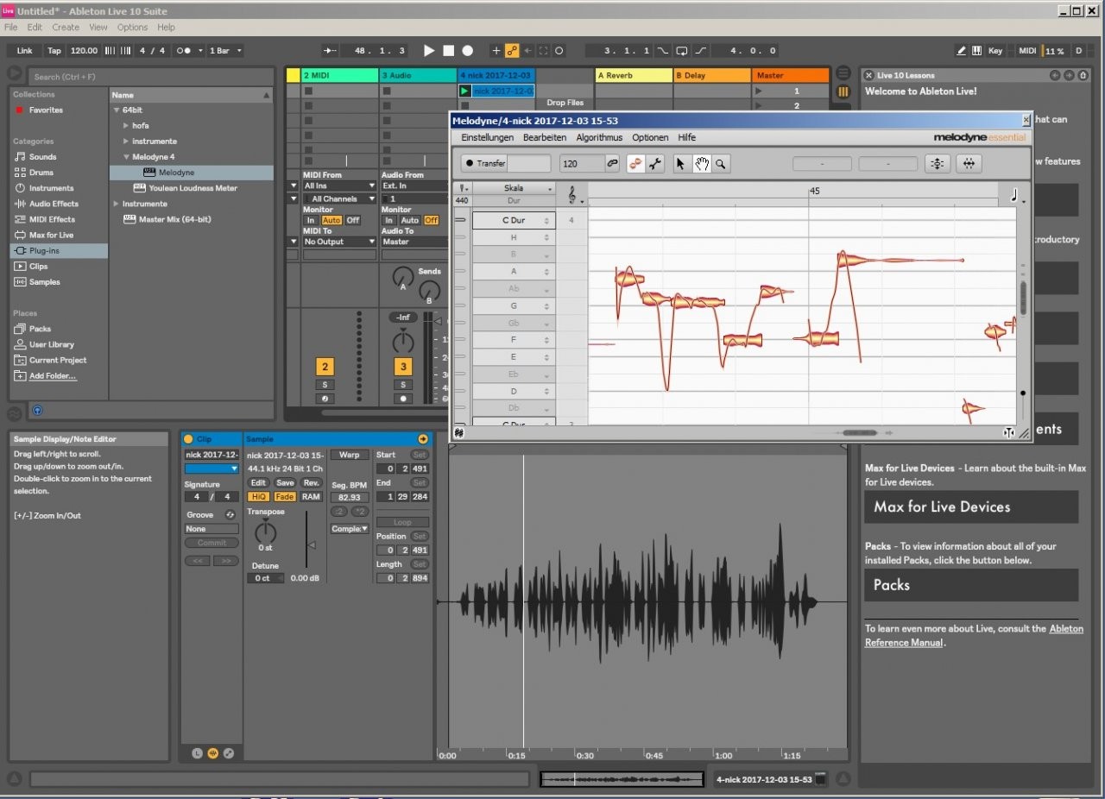Open the 1 Bar quantization dropdown
1105x799 pixels.
[225, 51]
